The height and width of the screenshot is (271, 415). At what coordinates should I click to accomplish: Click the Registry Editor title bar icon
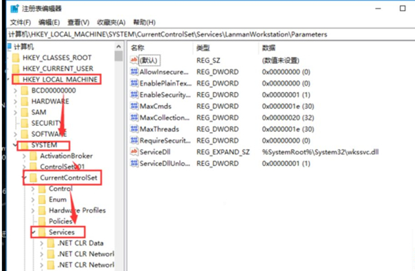pos(15,9)
